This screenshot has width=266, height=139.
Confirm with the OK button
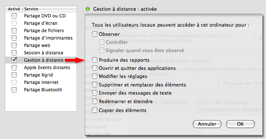click(x=240, y=124)
